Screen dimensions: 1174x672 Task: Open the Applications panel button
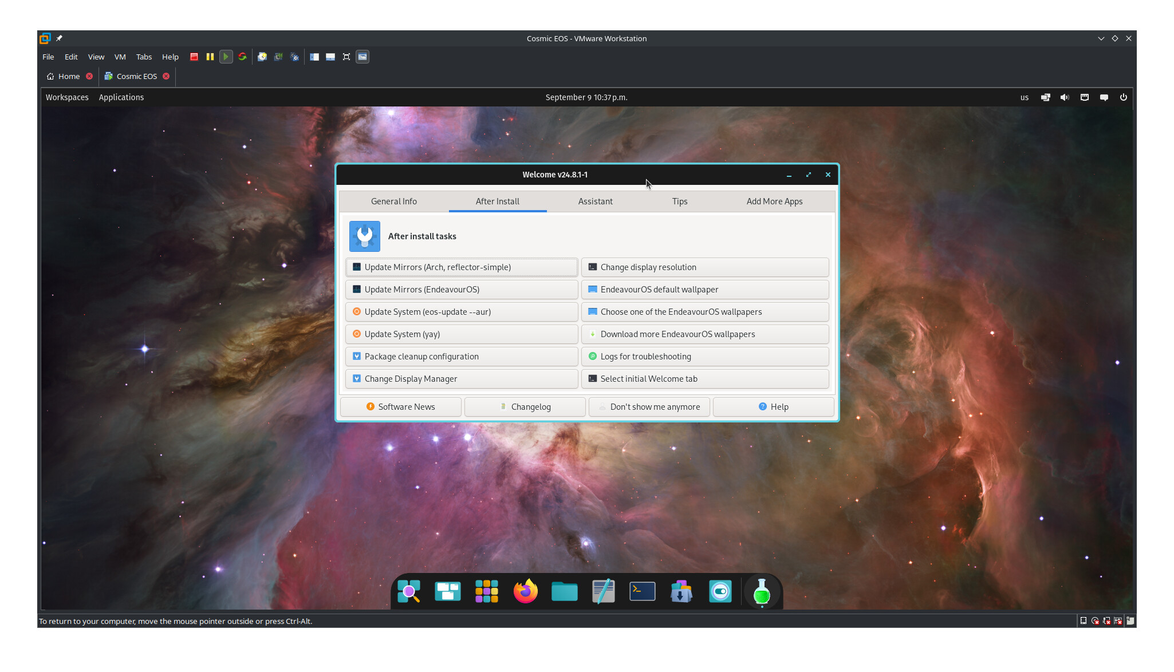[121, 97]
